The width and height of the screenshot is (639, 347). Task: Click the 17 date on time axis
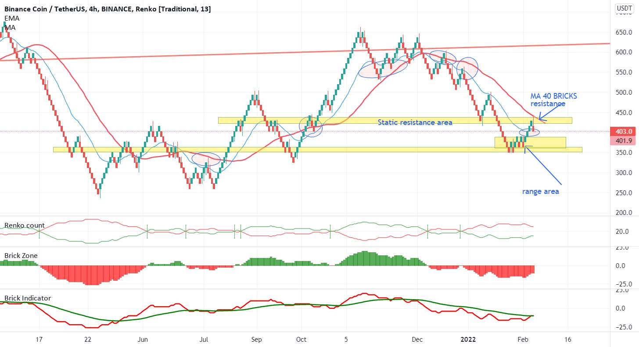click(39, 340)
